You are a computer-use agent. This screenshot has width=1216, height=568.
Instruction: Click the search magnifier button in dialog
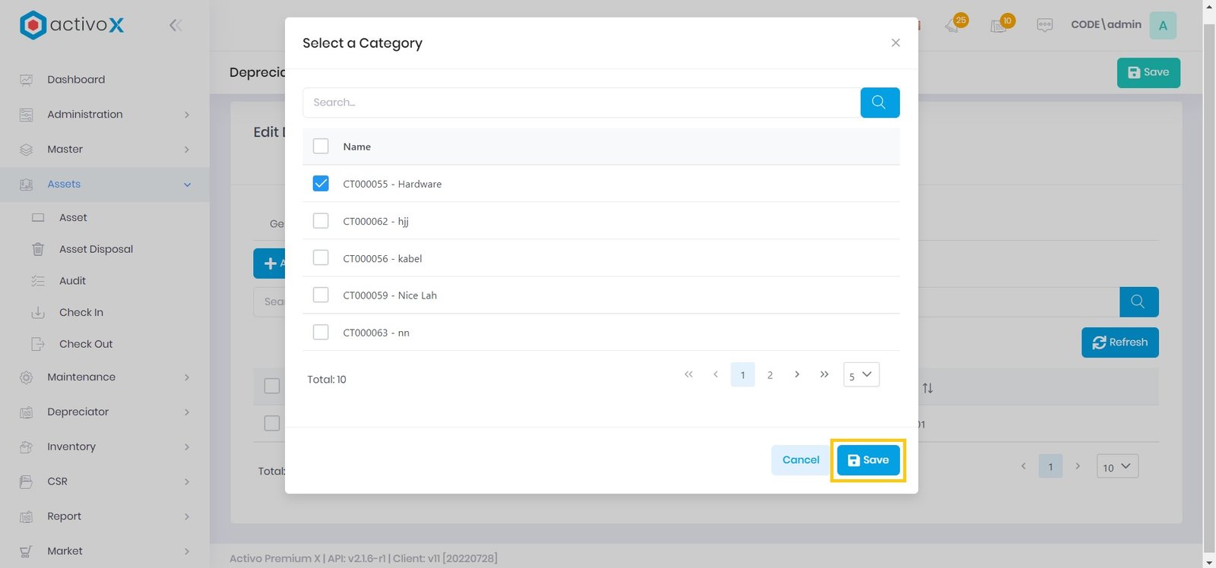879,103
